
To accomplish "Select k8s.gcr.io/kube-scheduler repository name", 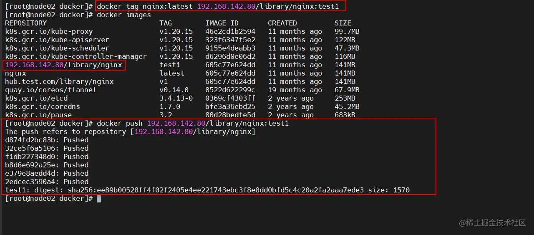I will click(57, 48).
